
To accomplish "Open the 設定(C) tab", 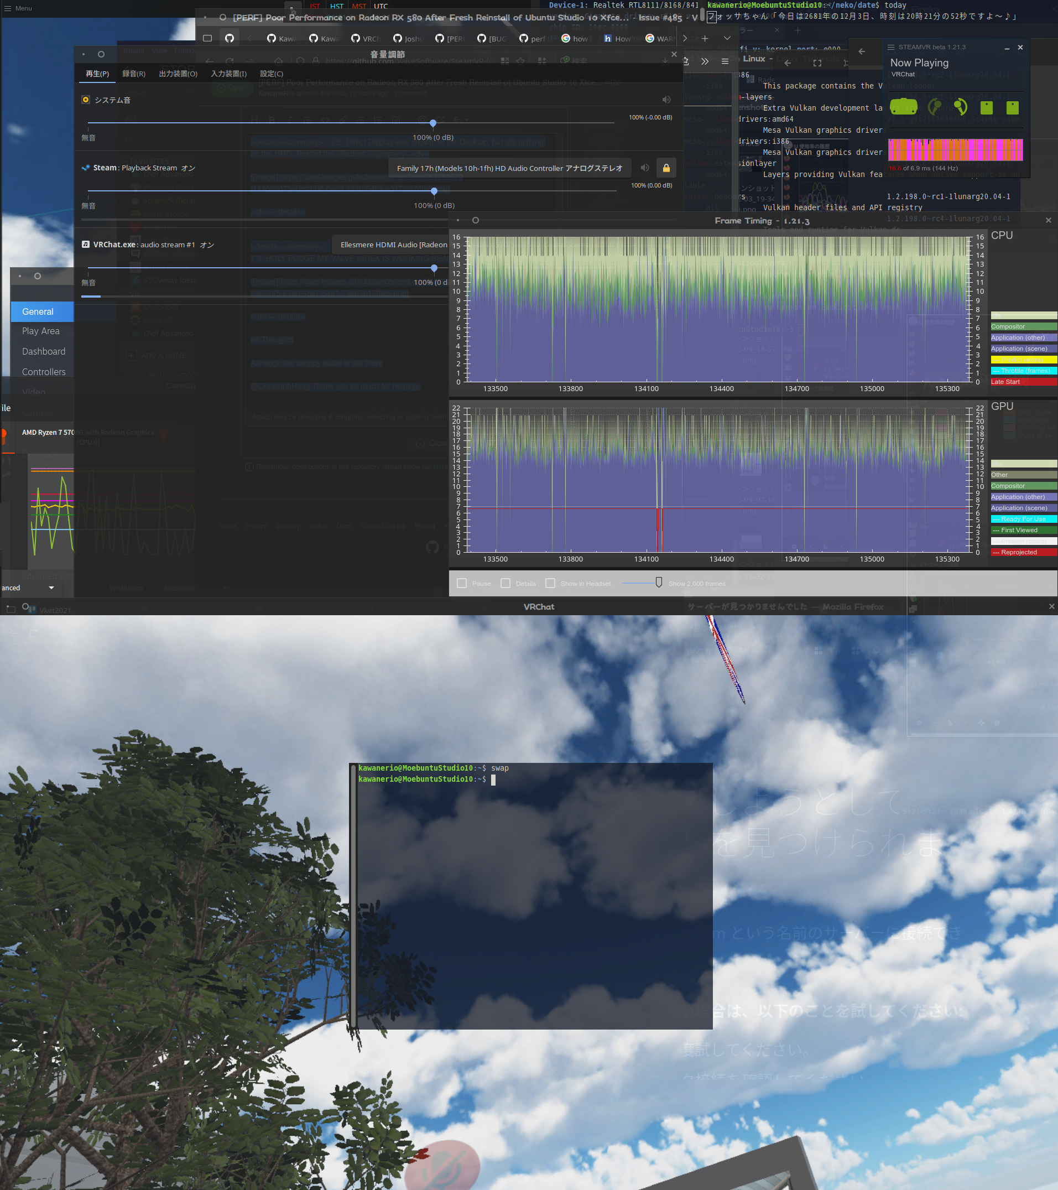I will click(271, 74).
